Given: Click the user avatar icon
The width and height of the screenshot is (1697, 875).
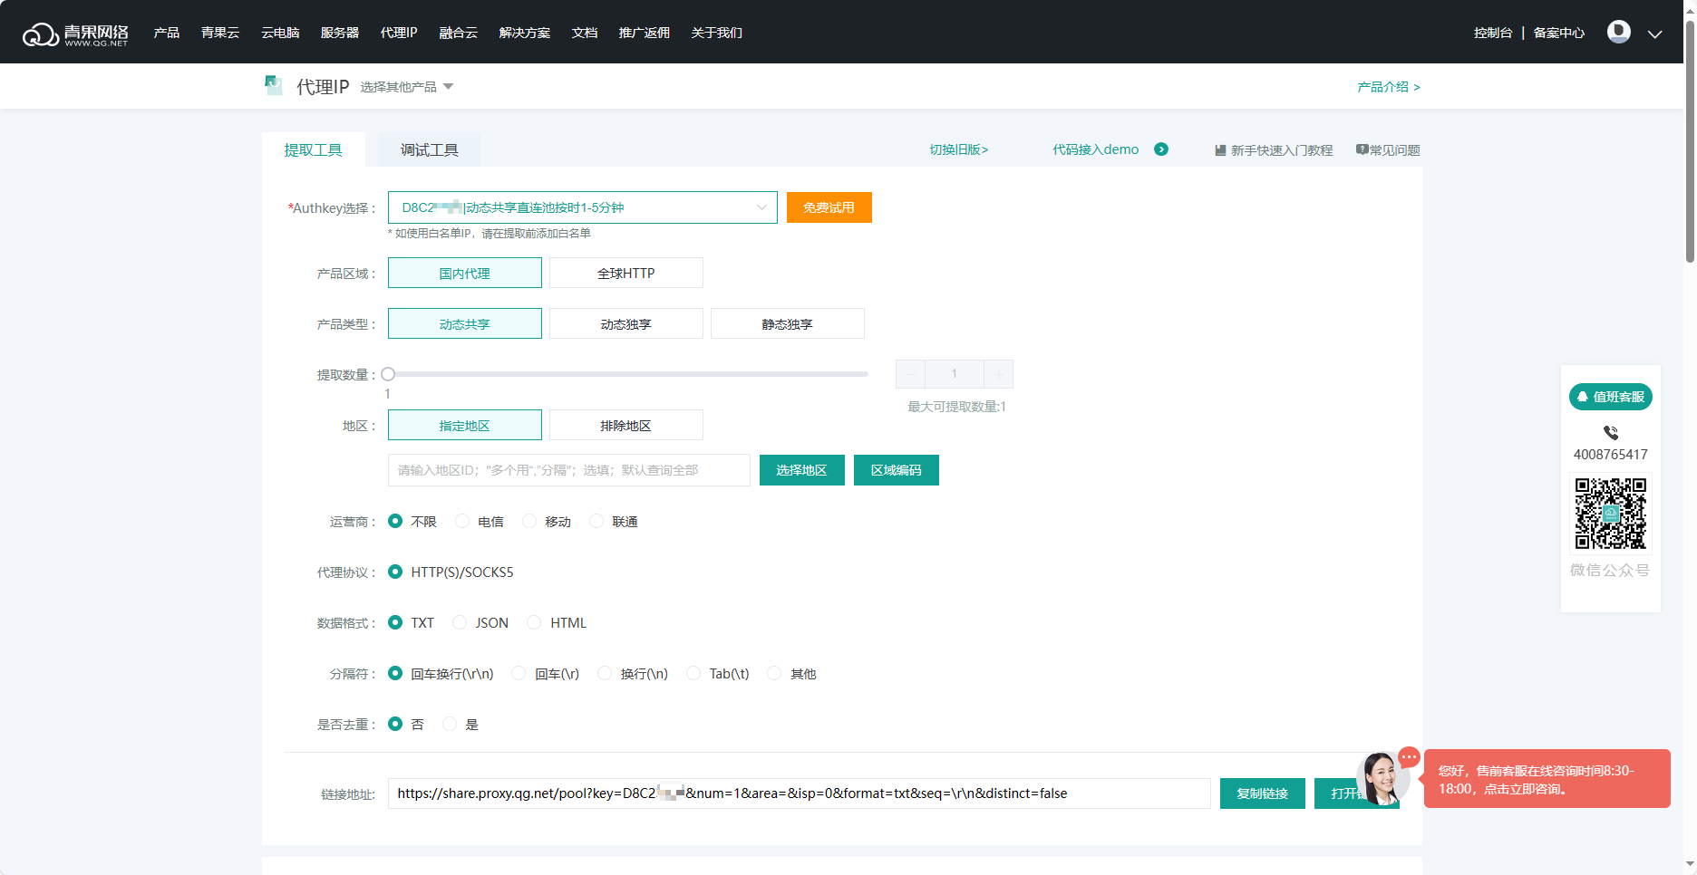Looking at the screenshot, I should [1618, 32].
